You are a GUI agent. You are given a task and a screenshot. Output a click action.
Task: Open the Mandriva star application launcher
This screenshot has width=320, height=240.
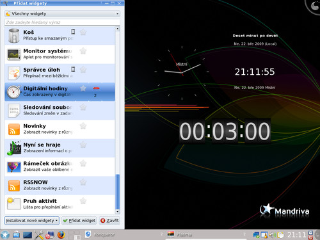click(x=4, y=235)
